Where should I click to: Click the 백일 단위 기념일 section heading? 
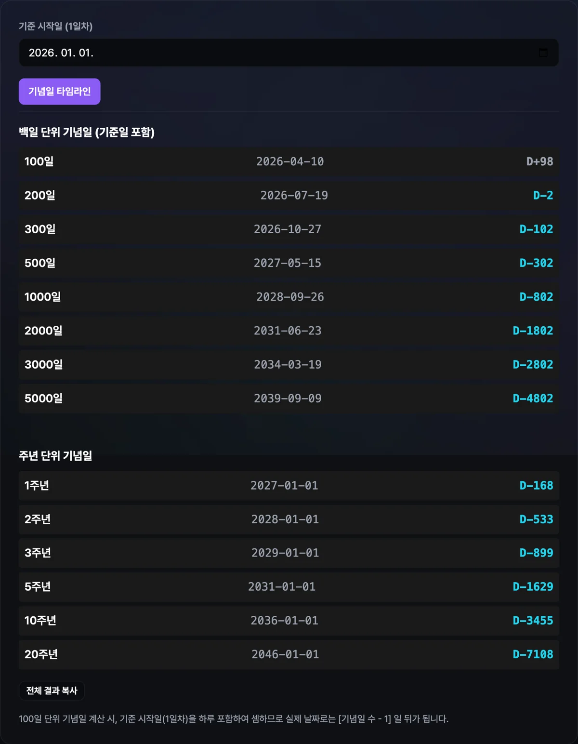pyautogui.click(x=87, y=132)
